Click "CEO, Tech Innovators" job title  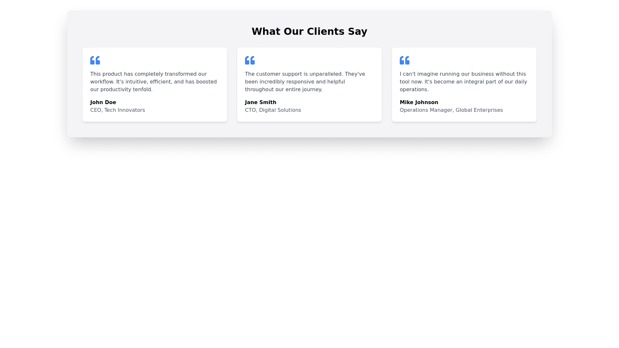pyautogui.click(x=118, y=110)
